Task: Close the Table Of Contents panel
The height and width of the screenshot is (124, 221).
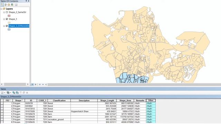Action: pyautogui.click(x=29, y=1)
